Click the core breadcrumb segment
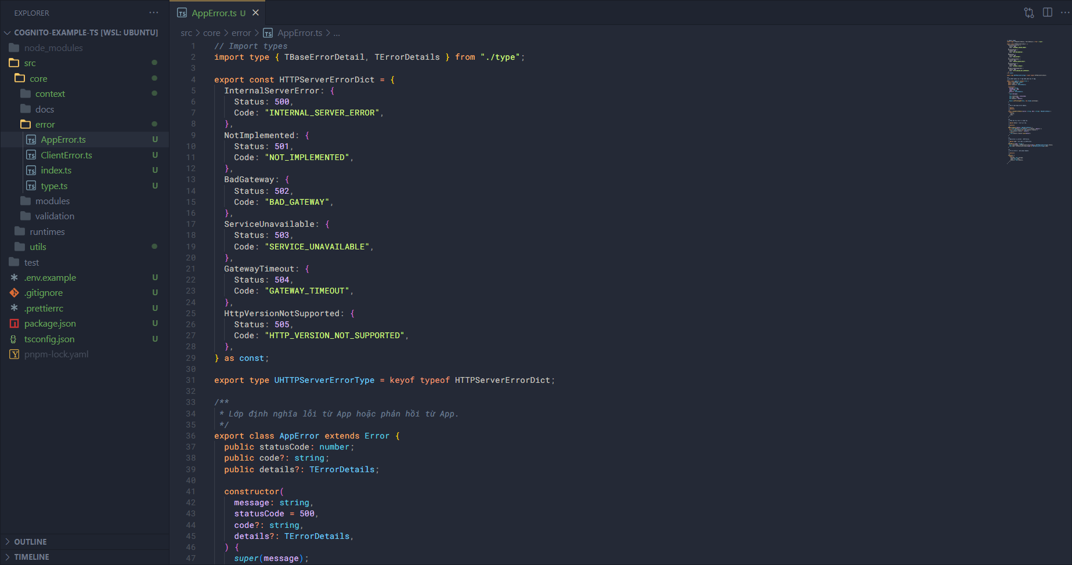Screen dimensions: 1072x565 (x=211, y=33)
